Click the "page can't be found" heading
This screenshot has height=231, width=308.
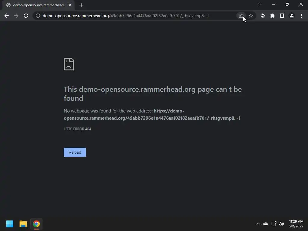point(152,94)
